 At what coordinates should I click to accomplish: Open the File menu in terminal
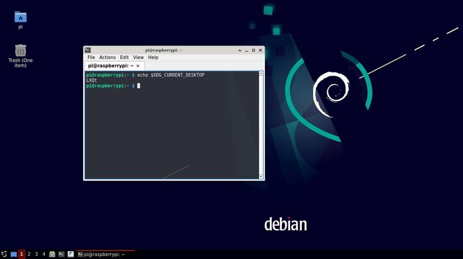pyautogui.click(x=91, y=57)
